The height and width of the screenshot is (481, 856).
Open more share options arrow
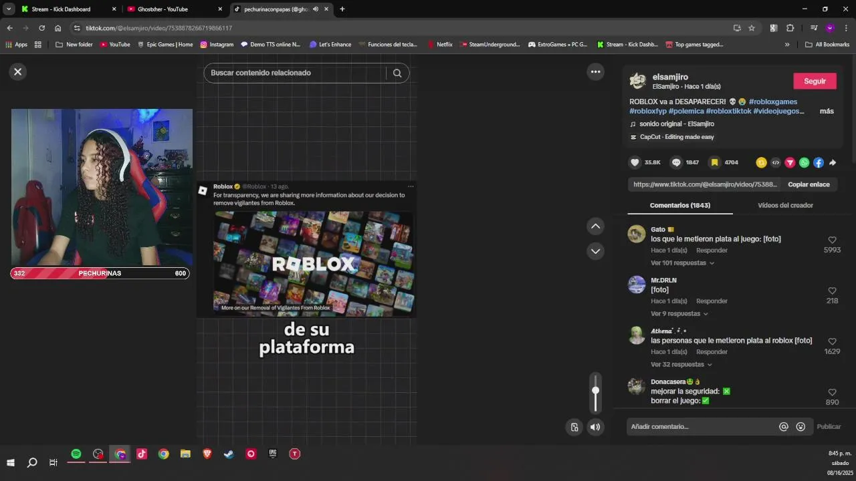click(x=833, y=162)
